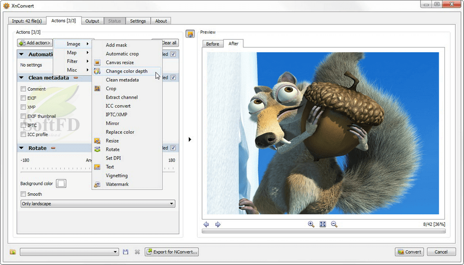Click the panel splitter arrow beside preview
The image size is (464, 265).
pyautogui.click(x=190, y=139)
